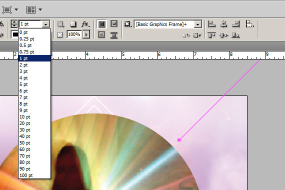285x190 pixels.
Task: Click the magenta anchor point on the line
Action: pyautogui.click(x=179, y=140)
